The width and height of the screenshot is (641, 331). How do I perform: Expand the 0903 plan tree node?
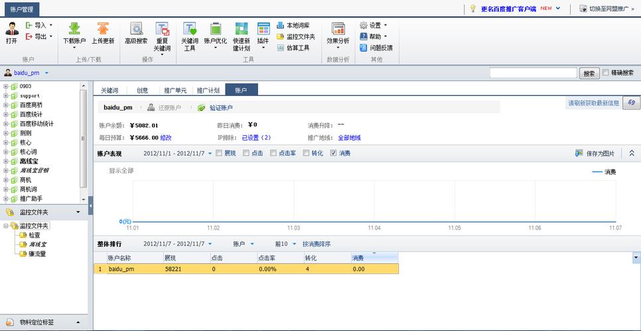coord(6,87)
